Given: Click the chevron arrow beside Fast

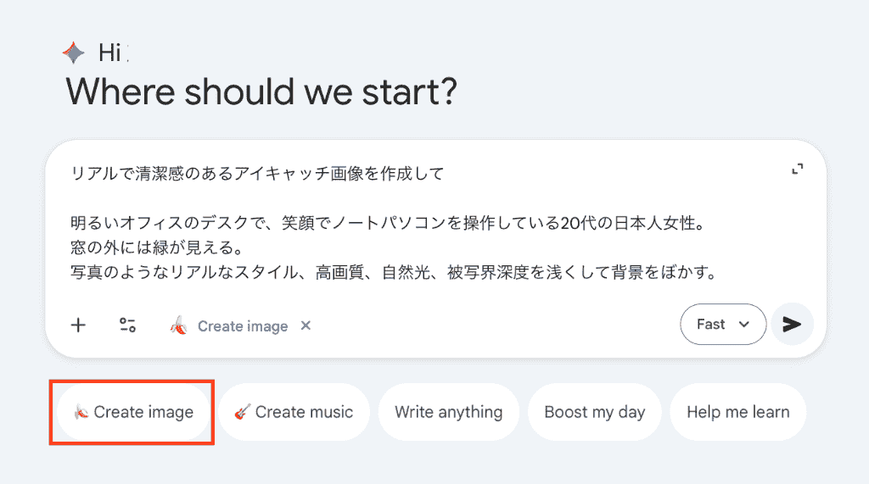Looking at the screenshot, I should click(744, 325).
